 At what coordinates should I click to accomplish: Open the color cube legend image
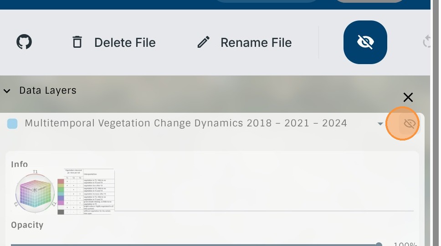[x=34, y=191]
